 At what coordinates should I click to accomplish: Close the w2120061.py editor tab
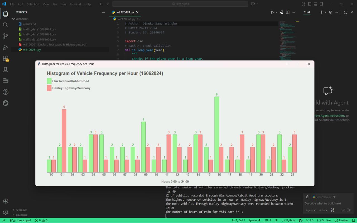(x=137, y=12)
